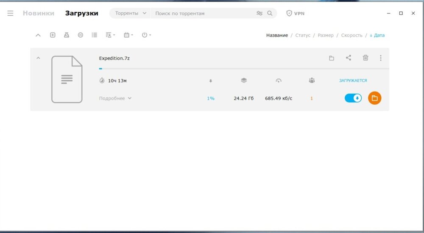
Task: Open folder with orange round button
Action: coord(374,98)
